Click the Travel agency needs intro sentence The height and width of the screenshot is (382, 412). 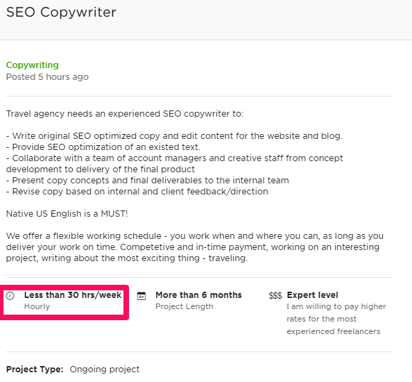coord(125,114)
